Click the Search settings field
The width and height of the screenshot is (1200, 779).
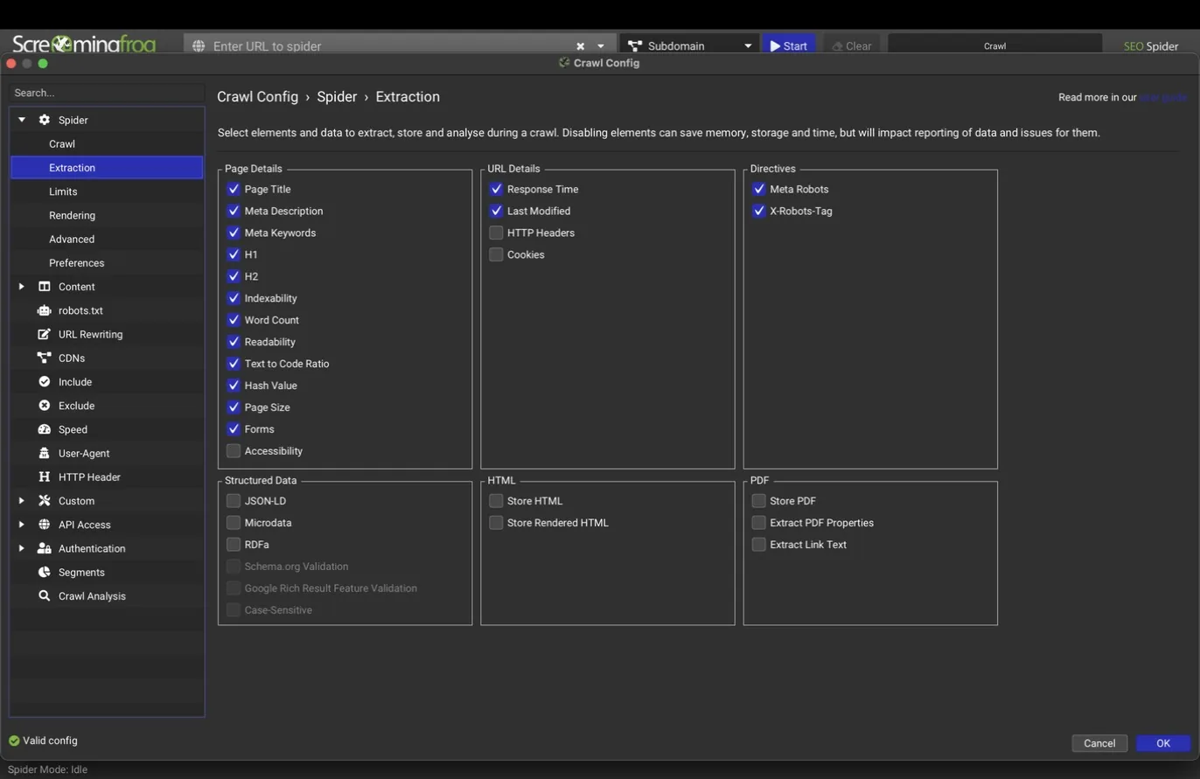(107, 93)
